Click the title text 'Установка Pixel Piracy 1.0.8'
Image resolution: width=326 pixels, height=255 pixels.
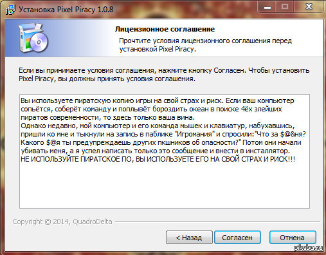tap(66, 10)
